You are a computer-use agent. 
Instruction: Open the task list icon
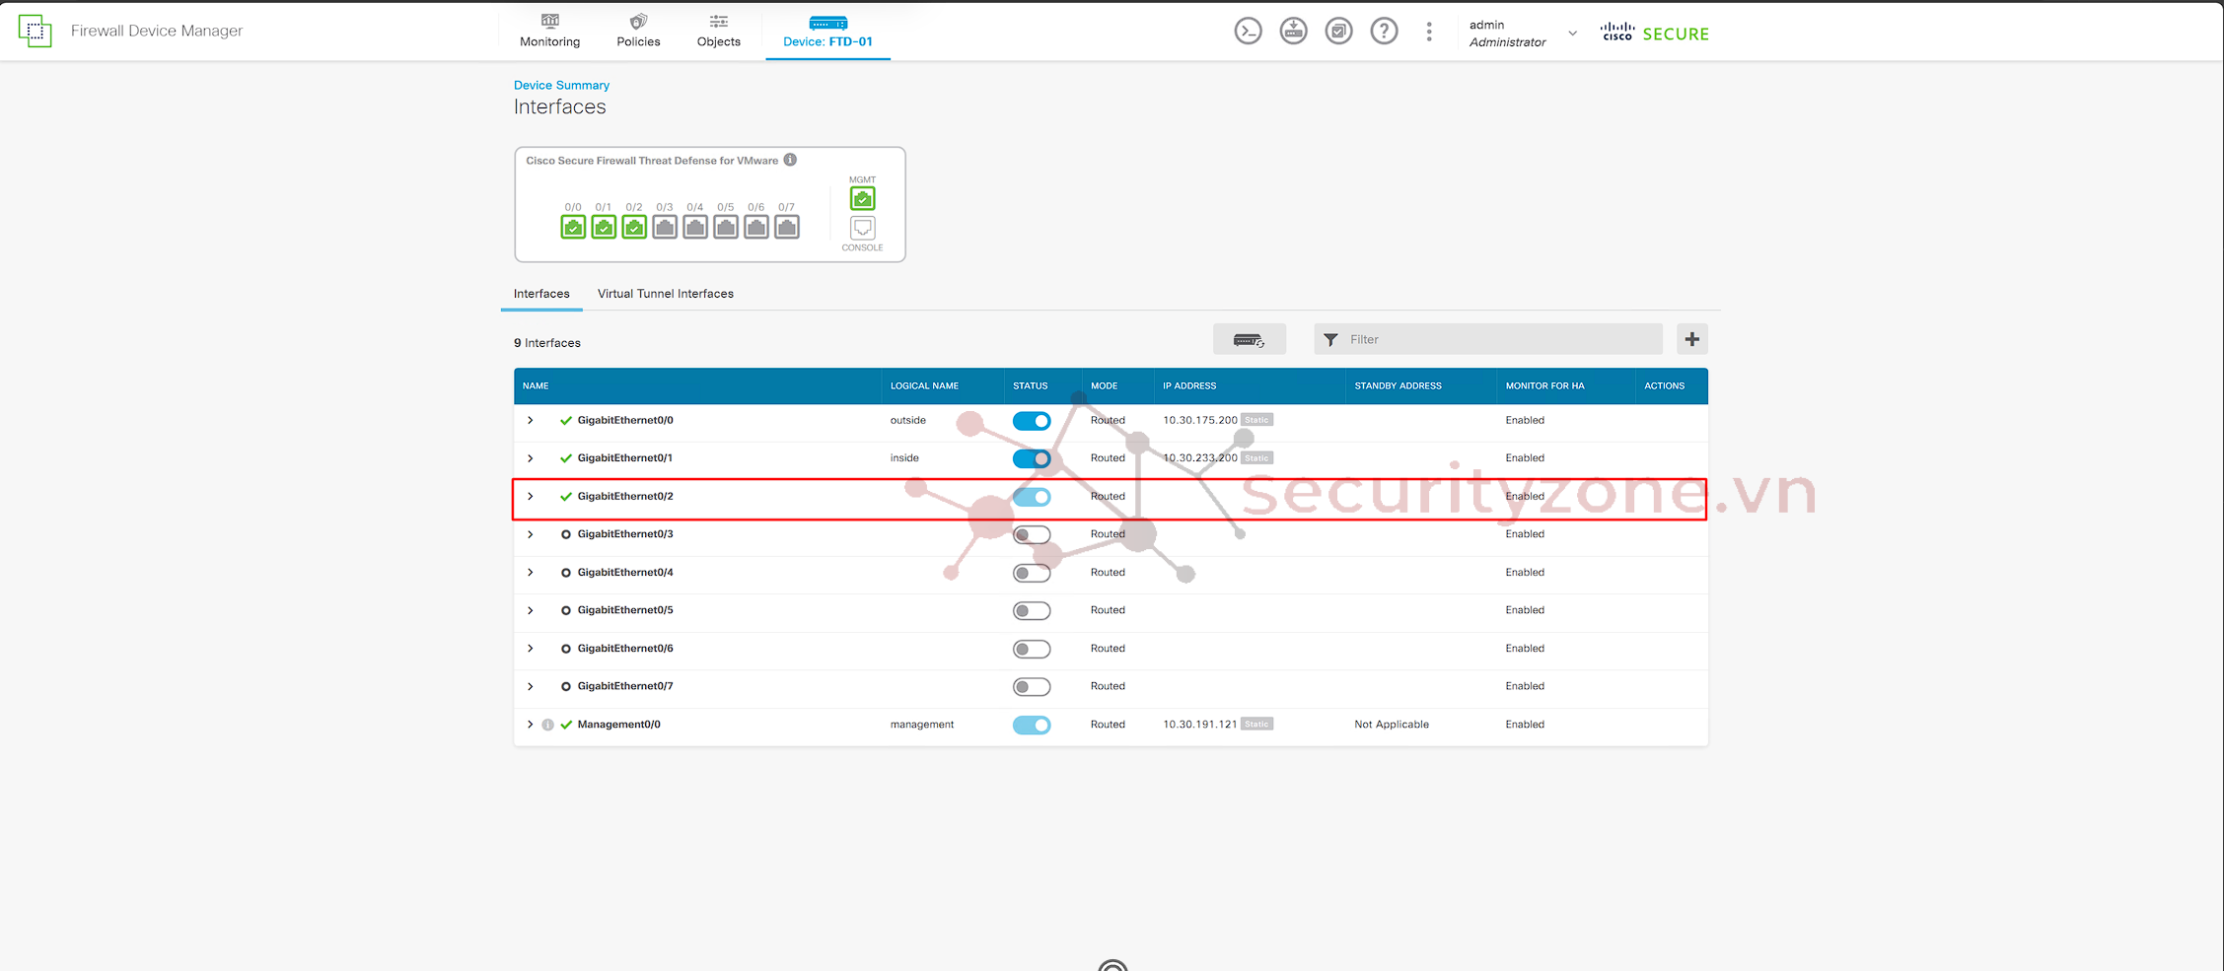(x=1338, y=32)
